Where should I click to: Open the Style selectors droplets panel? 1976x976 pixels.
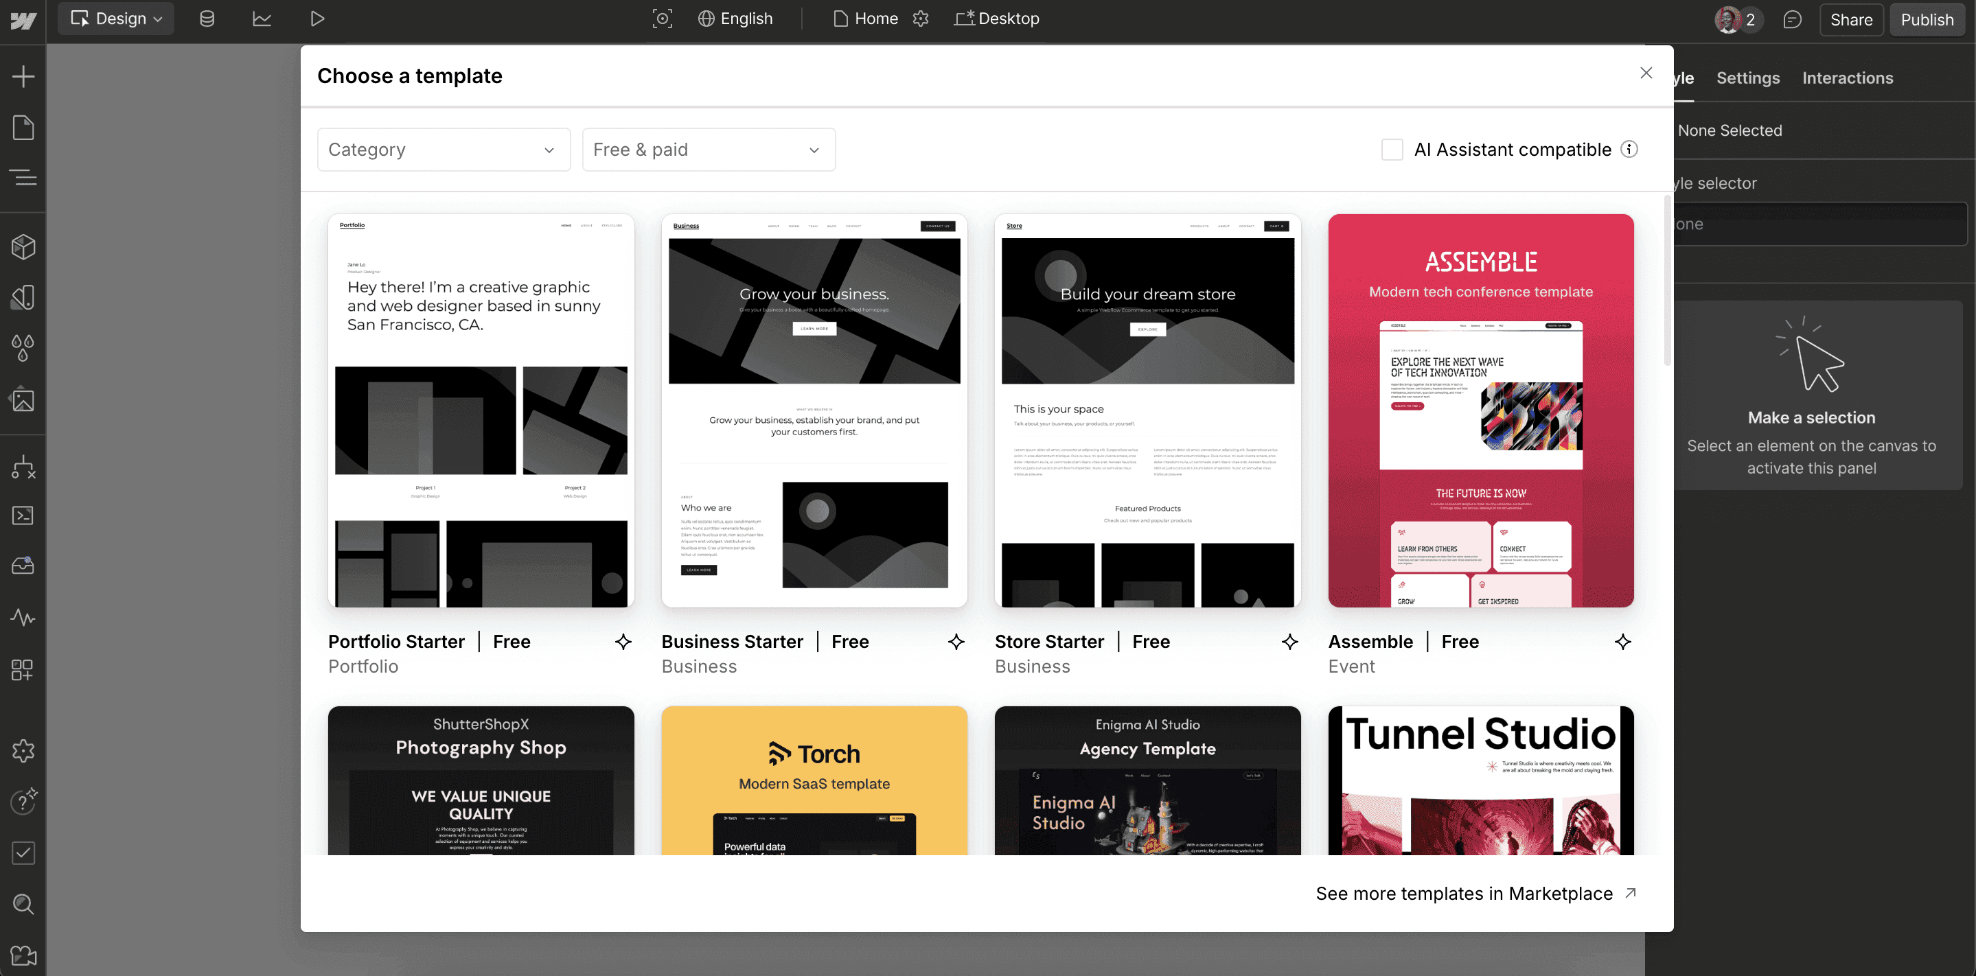coord(23,348)
